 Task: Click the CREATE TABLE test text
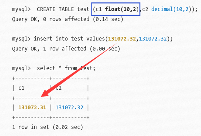(x=63, y=9)
